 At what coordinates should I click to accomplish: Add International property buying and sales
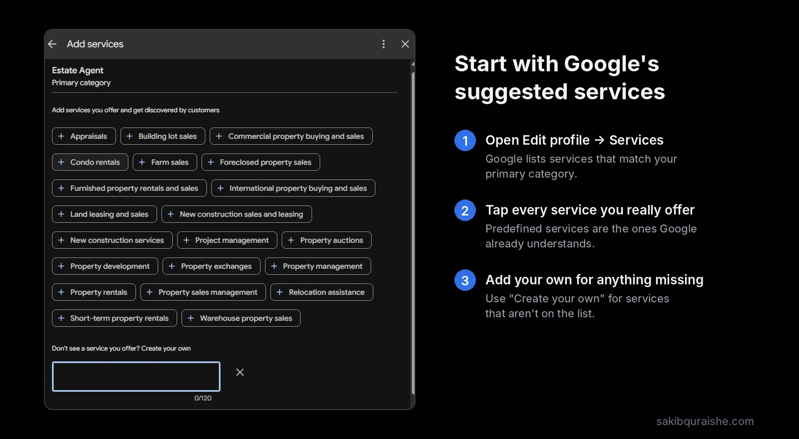coord(293,188)
